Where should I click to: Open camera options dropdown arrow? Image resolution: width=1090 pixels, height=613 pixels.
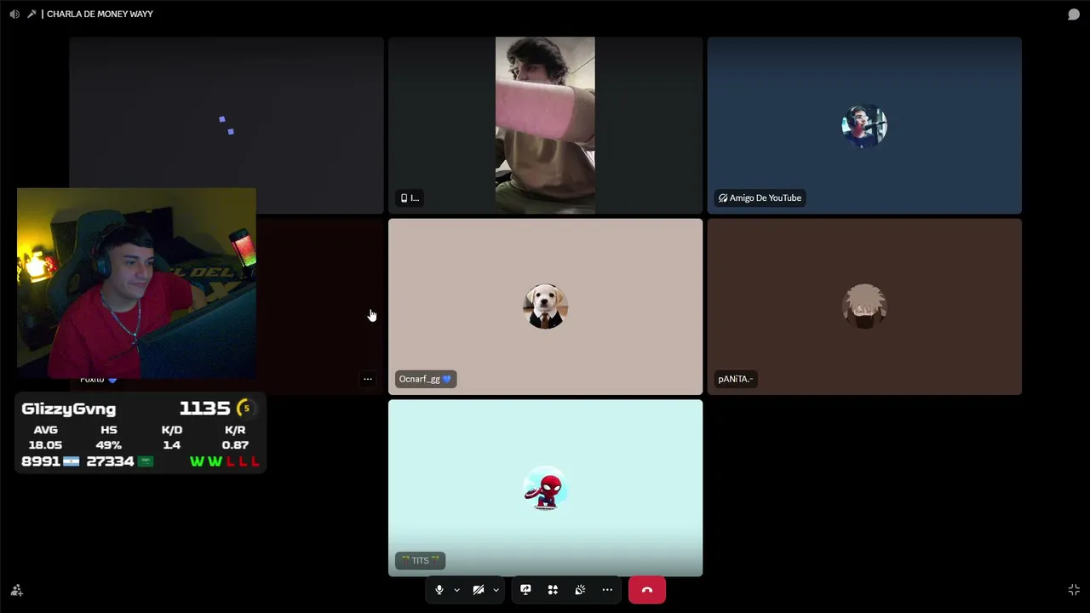click(496, 590)
